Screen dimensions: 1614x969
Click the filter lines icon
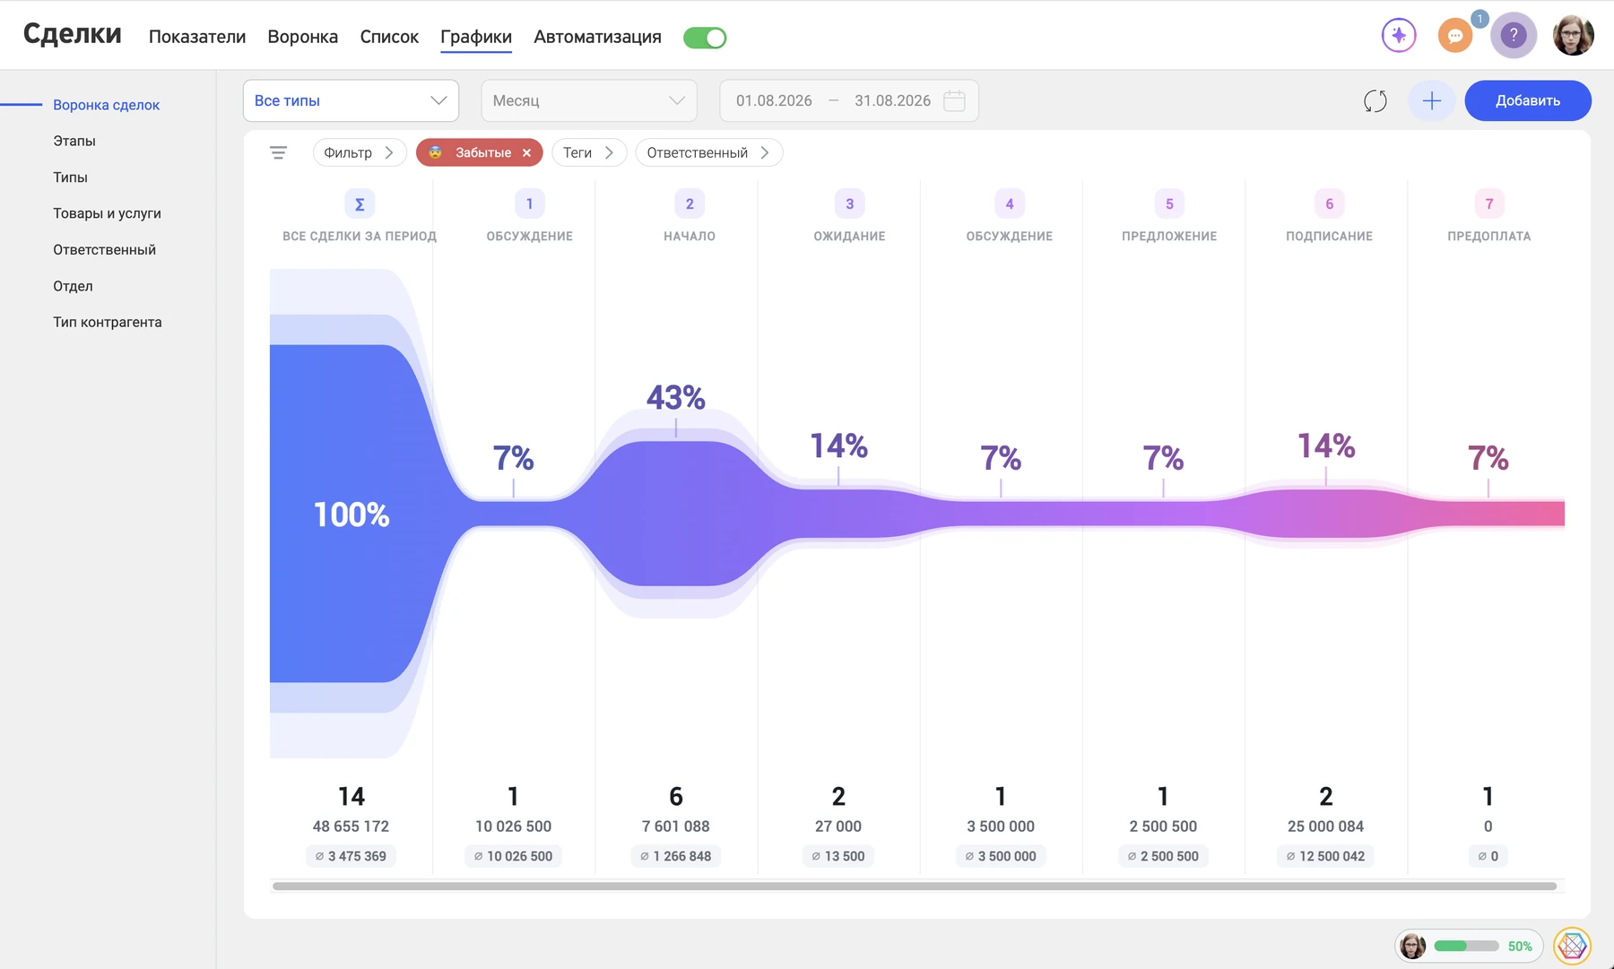pos(279,153)
